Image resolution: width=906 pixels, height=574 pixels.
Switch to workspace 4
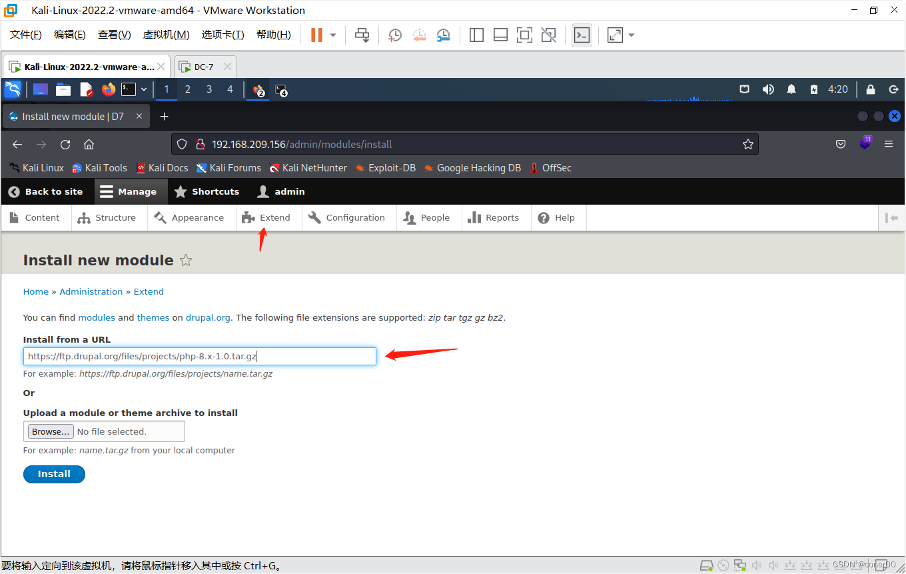(x=230, y=89)
